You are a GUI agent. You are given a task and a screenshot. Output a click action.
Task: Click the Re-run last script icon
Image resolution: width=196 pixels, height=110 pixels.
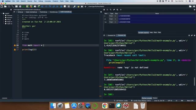pos(39,6)
